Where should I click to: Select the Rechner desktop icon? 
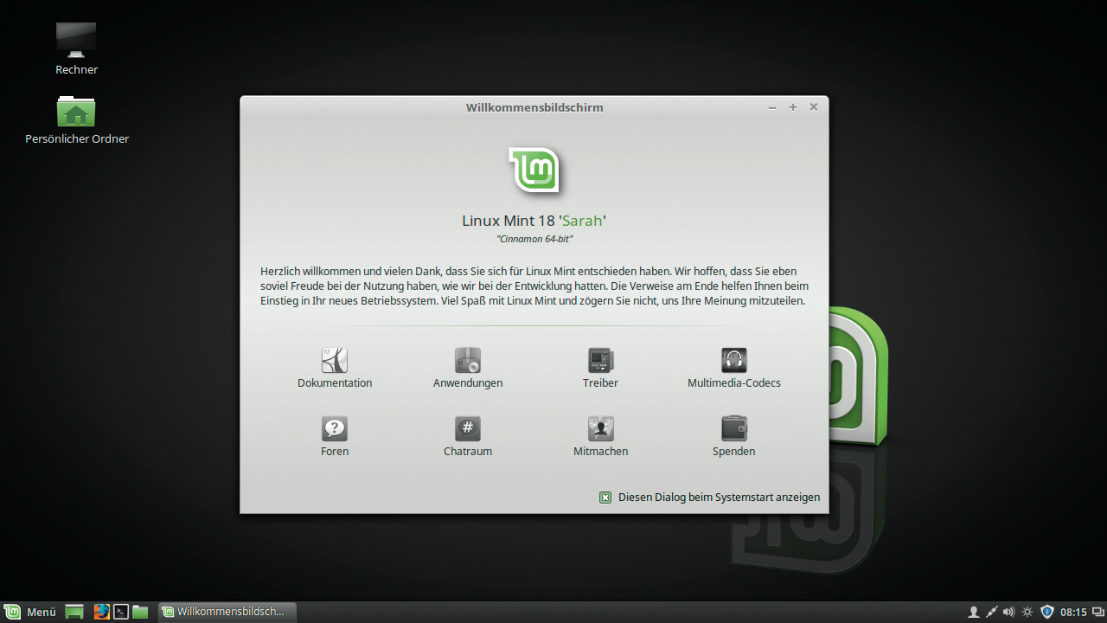76,42
